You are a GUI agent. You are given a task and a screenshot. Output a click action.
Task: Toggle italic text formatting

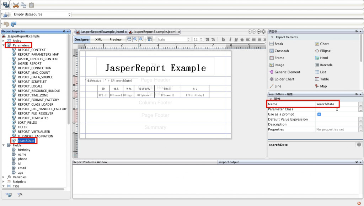(x=230, y=40)
